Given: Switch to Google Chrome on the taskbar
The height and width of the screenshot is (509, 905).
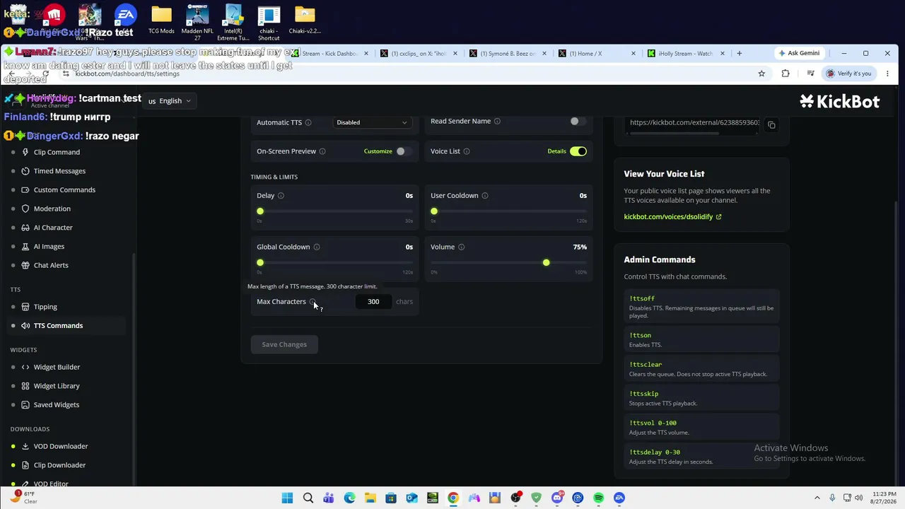Looking at the screenshot, I should click(x=453, y=498).
